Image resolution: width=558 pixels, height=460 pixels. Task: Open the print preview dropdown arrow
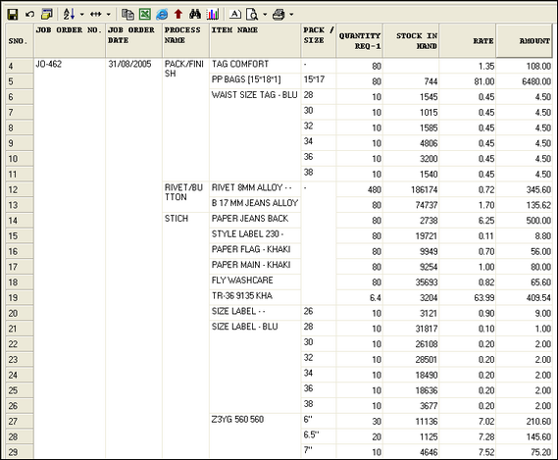tap(265, 15)
